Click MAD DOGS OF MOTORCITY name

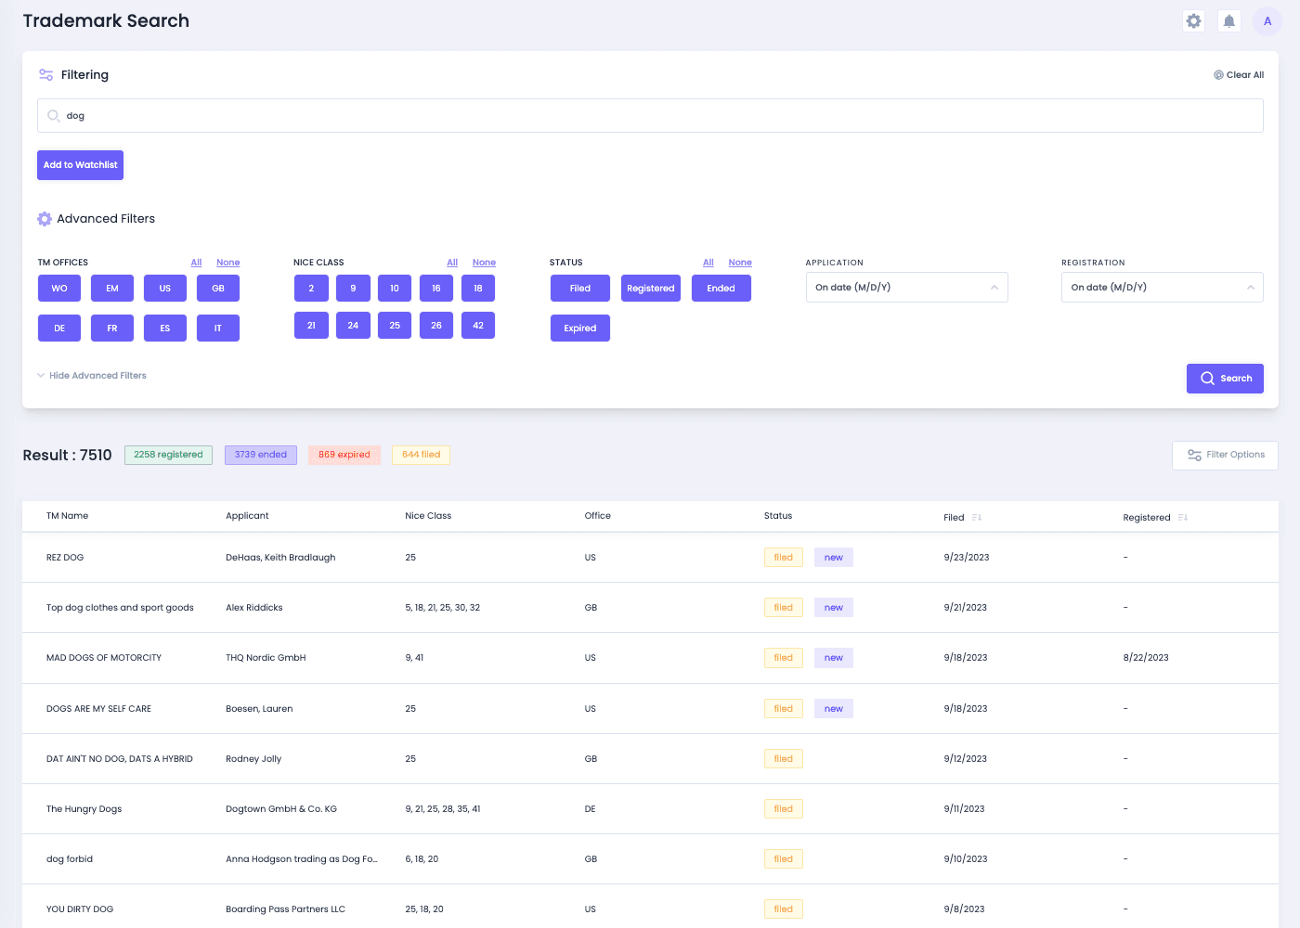104,658
